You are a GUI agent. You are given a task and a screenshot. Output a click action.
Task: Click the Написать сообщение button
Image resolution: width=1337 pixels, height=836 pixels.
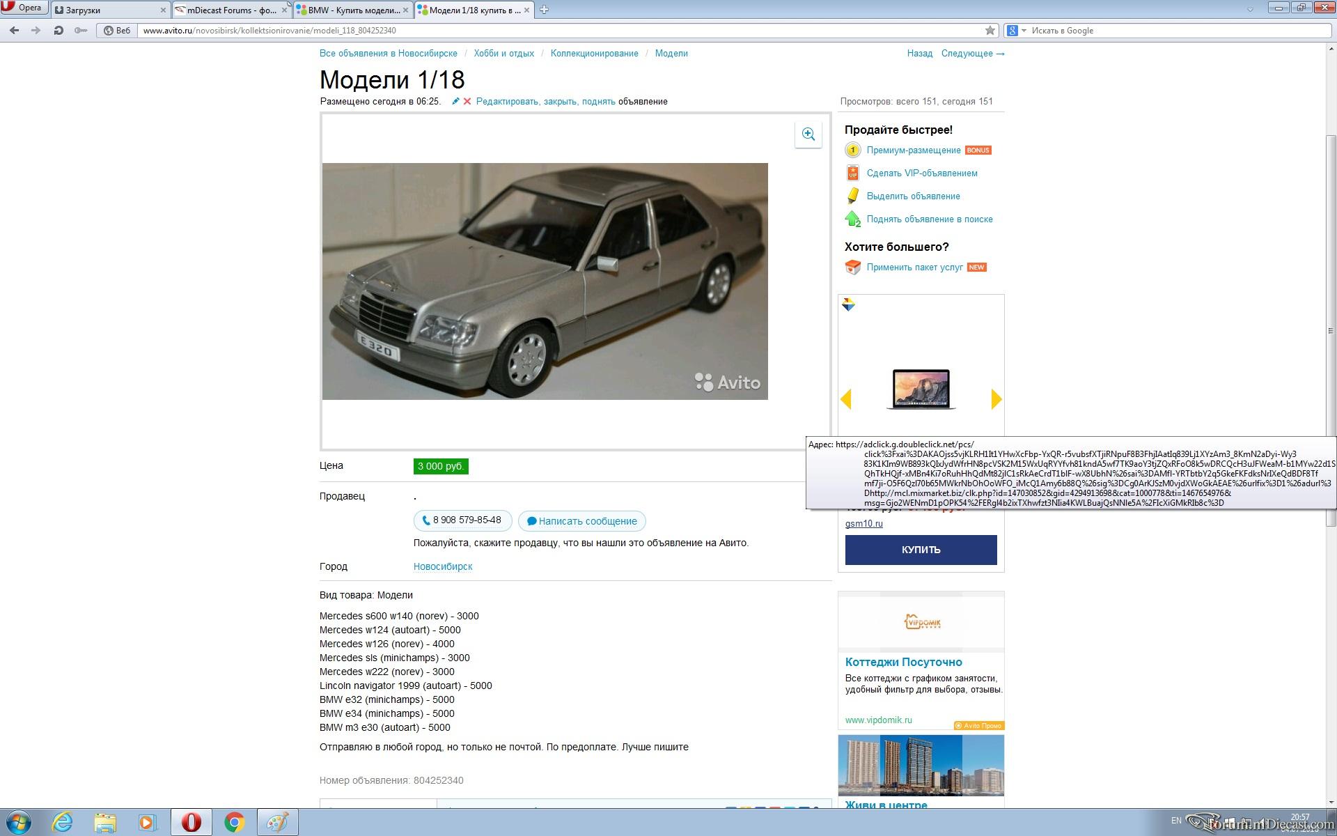(x=581, y=521)
